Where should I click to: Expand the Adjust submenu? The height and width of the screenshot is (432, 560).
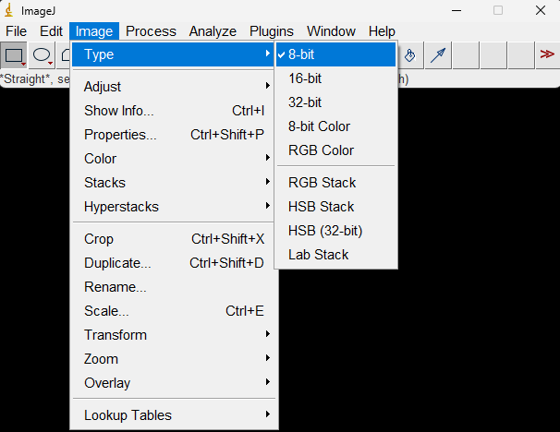[173, 87]
